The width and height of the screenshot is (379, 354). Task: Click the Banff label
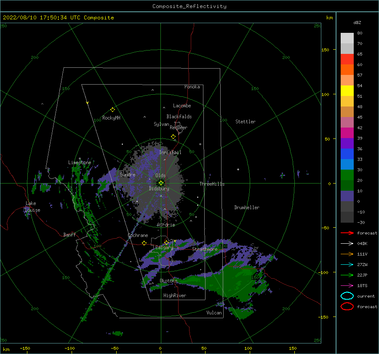point(69,234)
